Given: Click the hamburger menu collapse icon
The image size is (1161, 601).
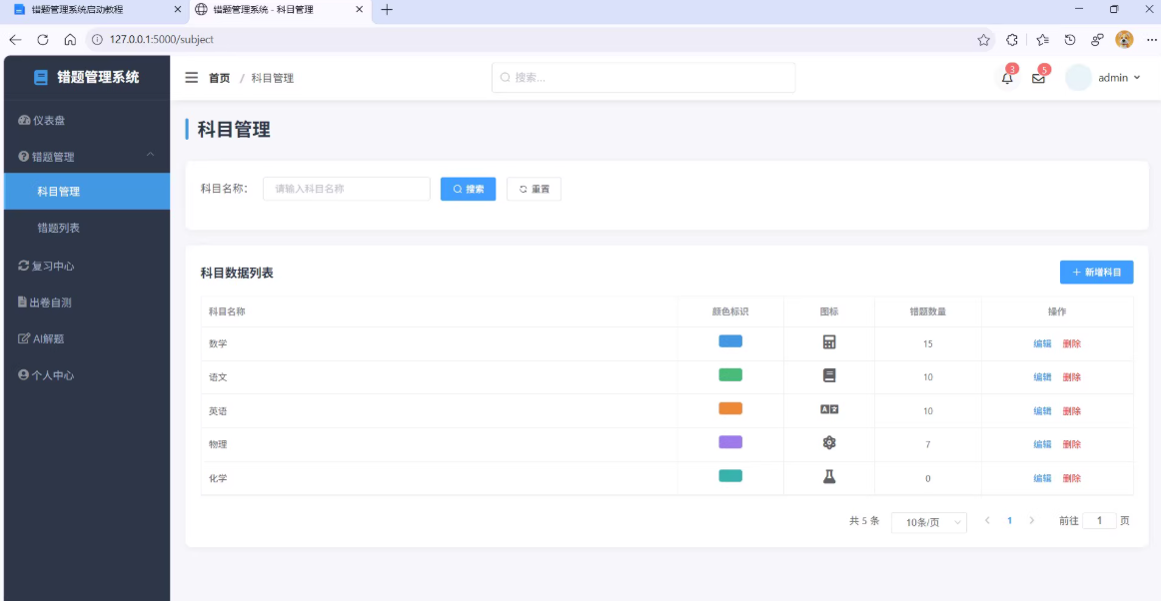Looking at the screenshot, I should pyautogui.click(x=191, y=78).
